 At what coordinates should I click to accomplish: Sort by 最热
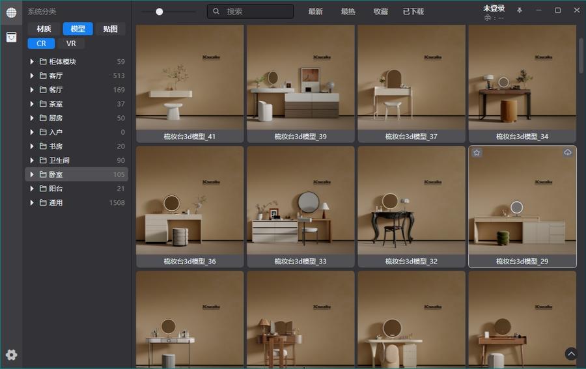[348, 12]
